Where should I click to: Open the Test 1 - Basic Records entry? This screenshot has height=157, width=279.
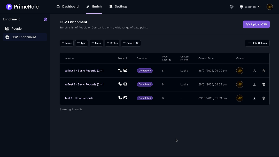pos(79,98)
